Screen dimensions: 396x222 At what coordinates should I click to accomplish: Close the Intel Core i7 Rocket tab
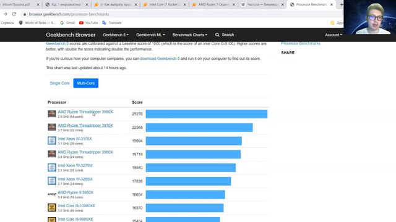pos(184,4)
